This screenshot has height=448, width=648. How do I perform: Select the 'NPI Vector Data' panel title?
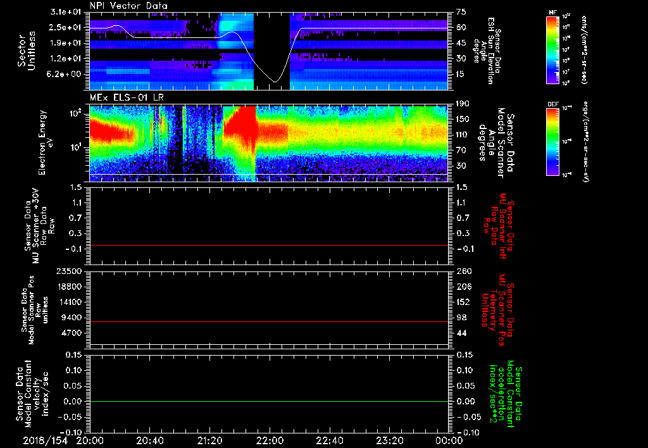[x=128, y=6]
